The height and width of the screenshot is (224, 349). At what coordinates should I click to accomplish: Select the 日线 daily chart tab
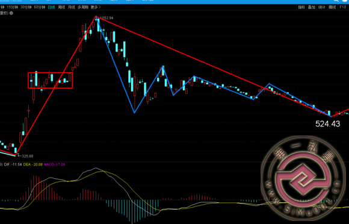51,7
